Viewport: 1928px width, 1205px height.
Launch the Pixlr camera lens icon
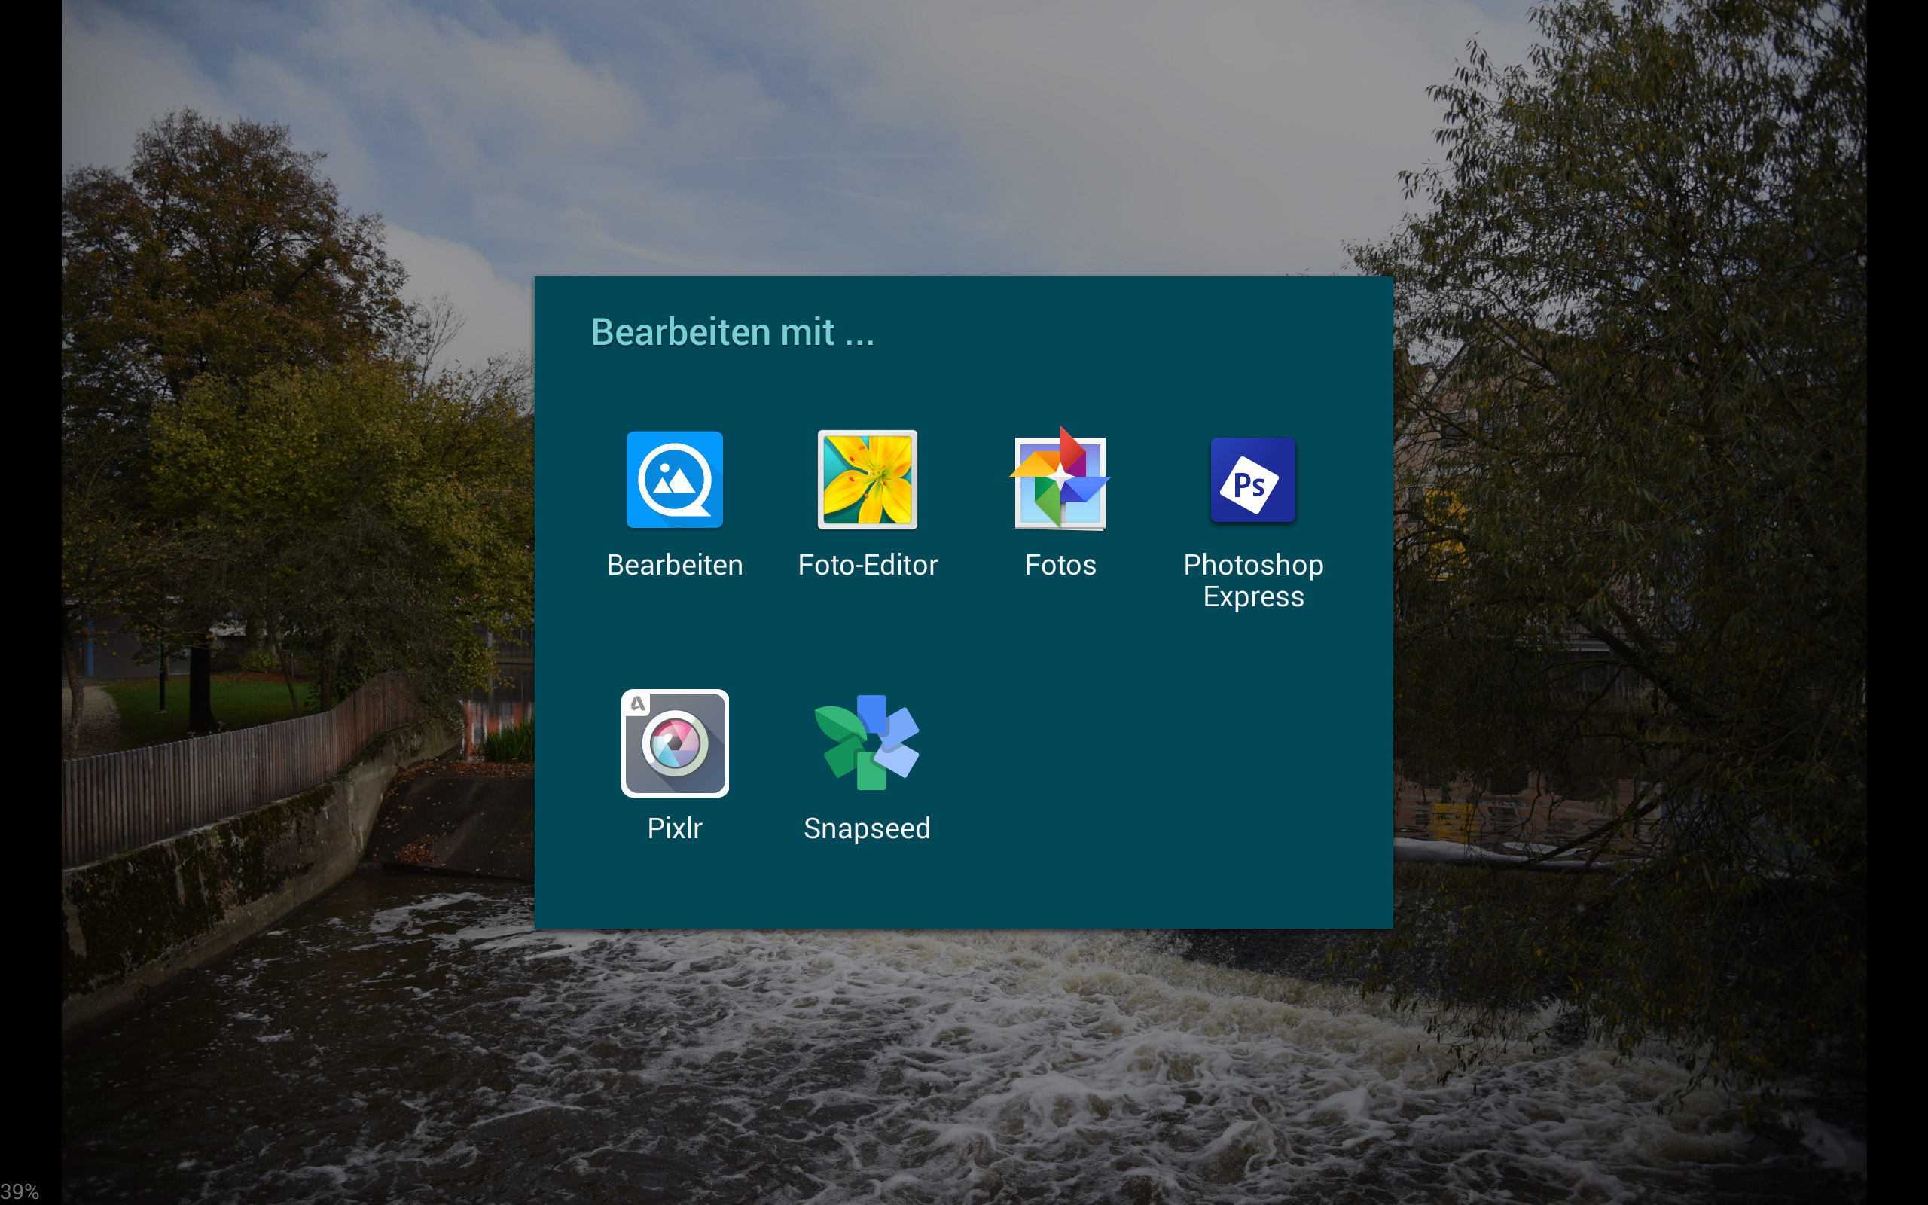[x=675, y=743]
